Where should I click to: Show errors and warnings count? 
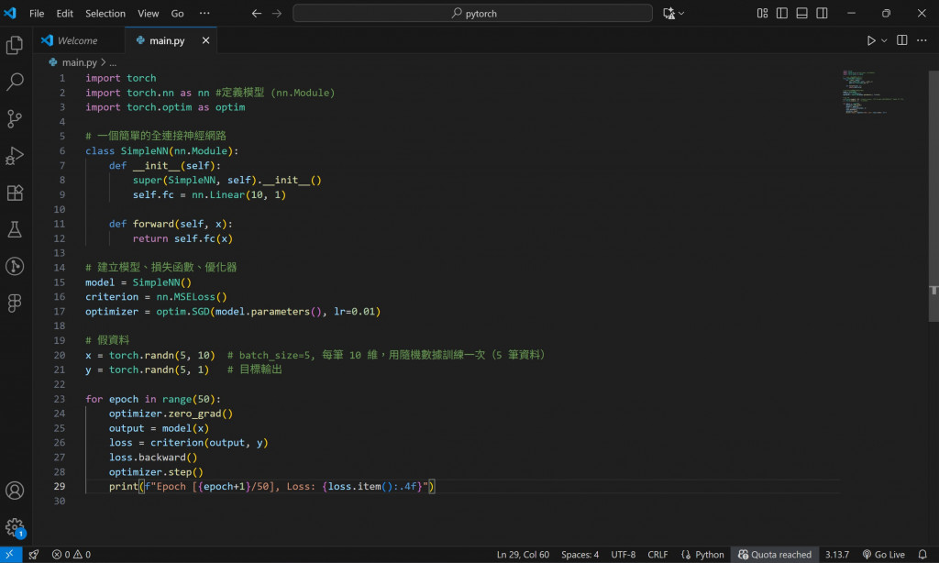tap(72, 555)
